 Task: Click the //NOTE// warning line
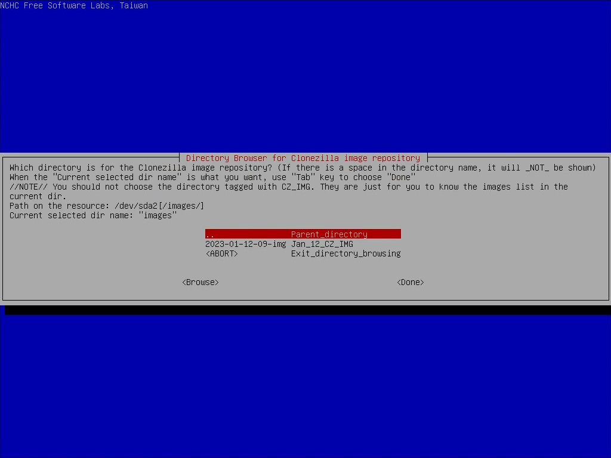click(288, 187)
